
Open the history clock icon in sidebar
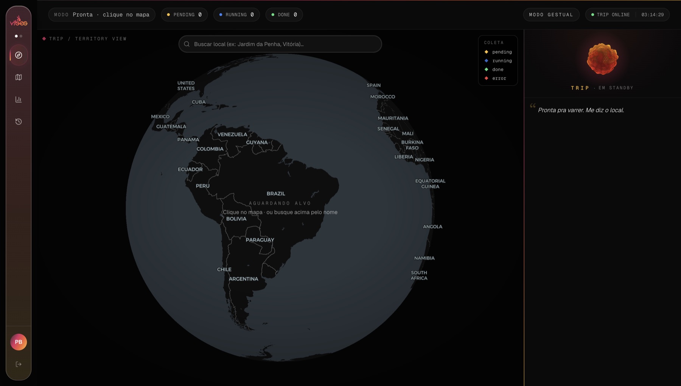coord(19,122)
